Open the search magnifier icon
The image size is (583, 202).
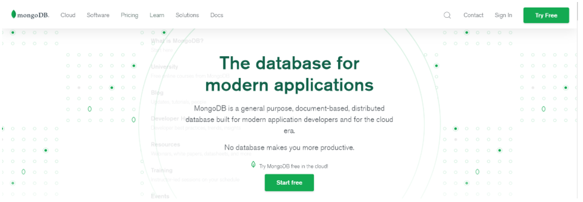(447, 15)
